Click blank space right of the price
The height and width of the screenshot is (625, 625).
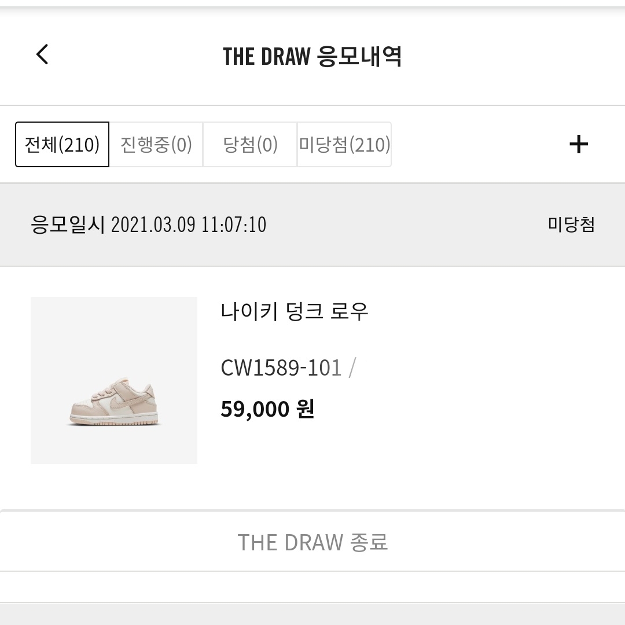[x=463, y=409]
